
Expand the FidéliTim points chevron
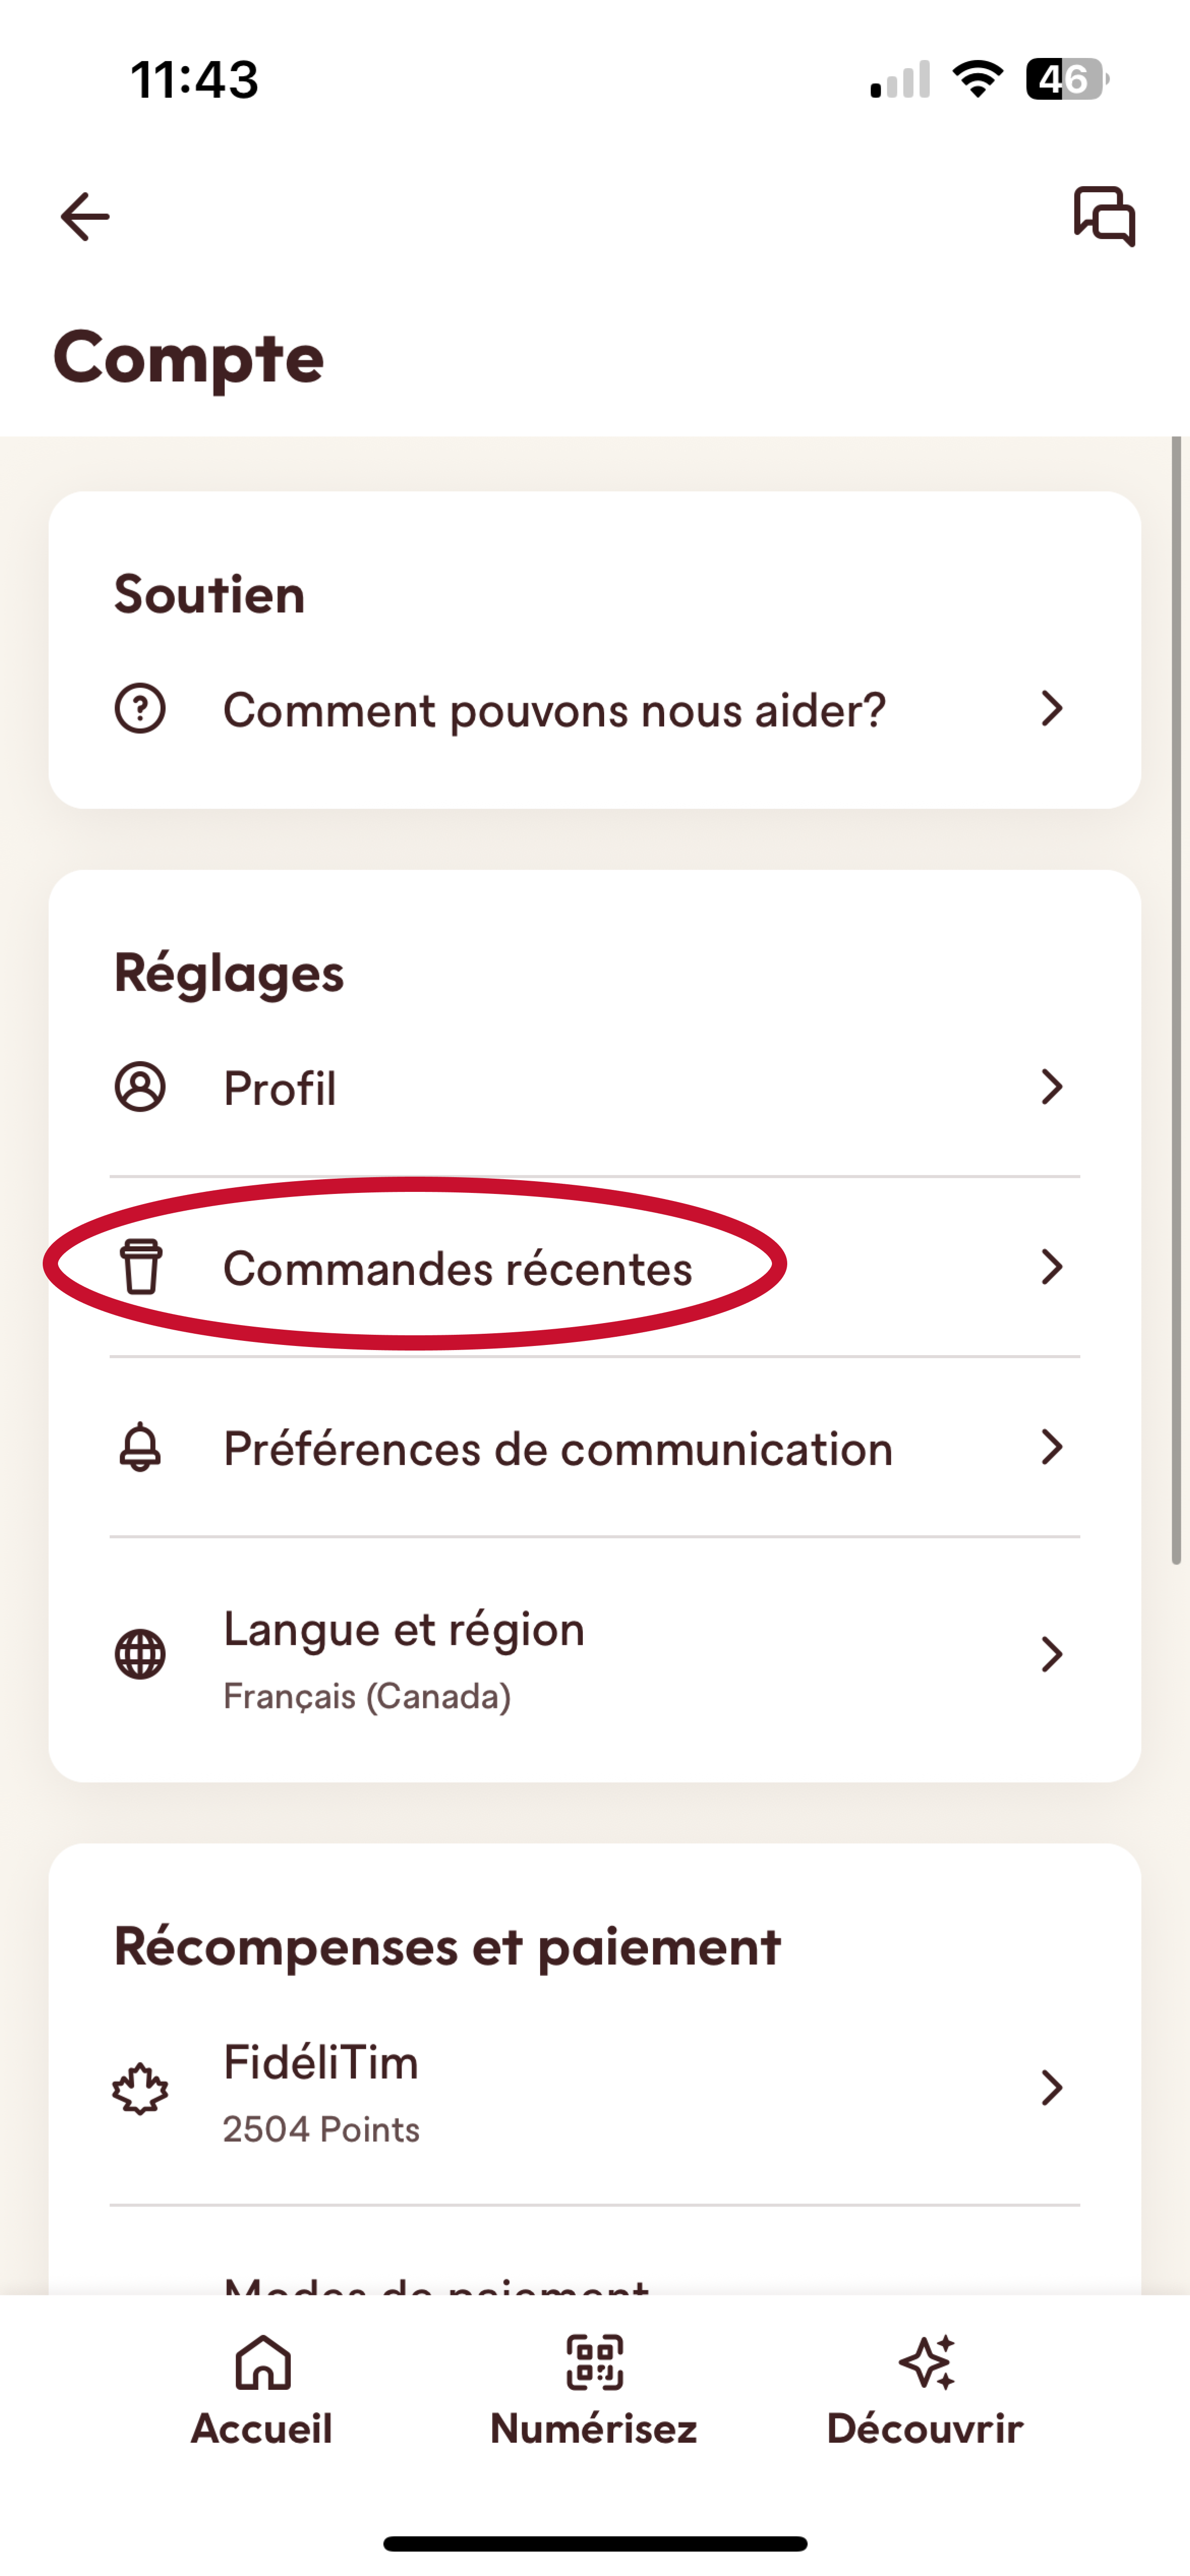(1051, 2088)
